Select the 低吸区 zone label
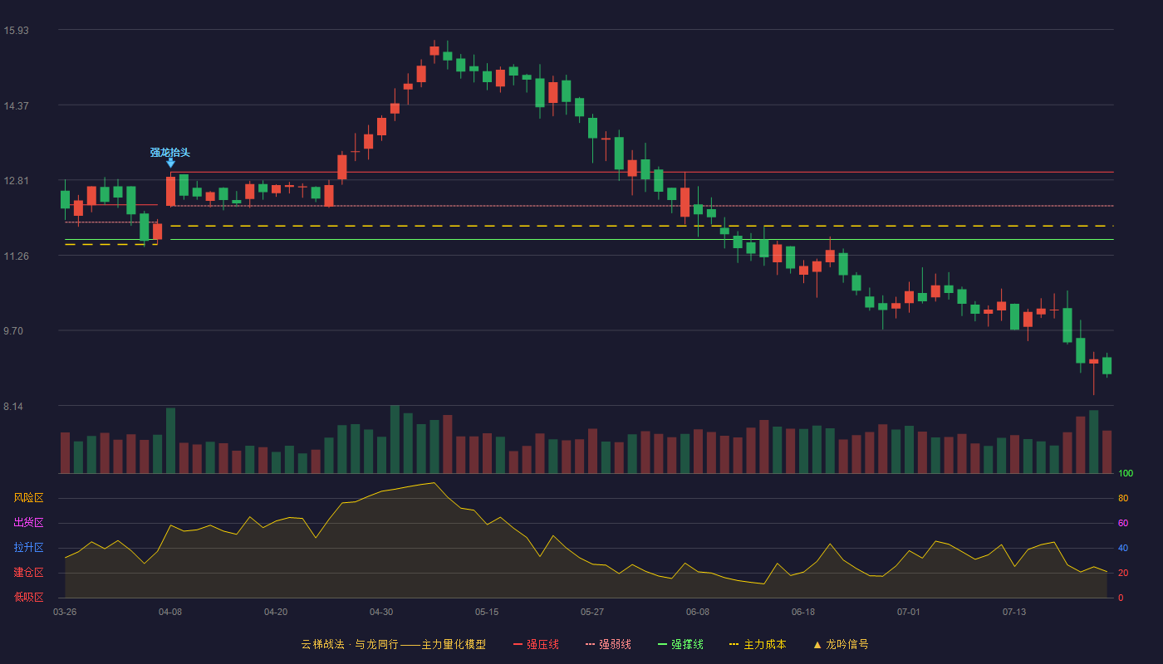1163x664 pixels. pos(28,597)
